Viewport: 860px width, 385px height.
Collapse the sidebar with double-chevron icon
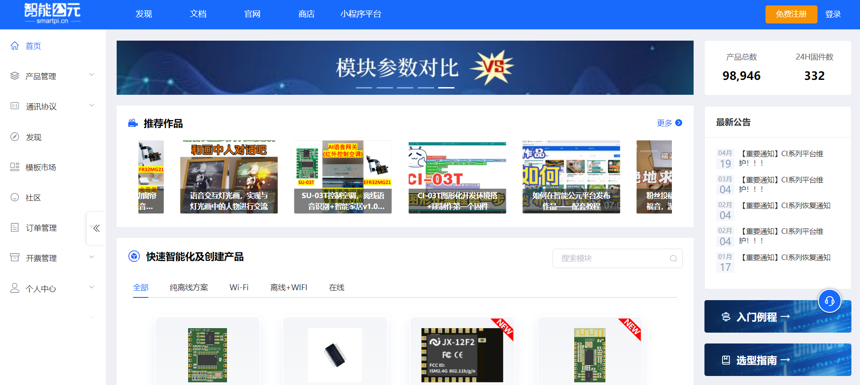click(x=96, y=228)
